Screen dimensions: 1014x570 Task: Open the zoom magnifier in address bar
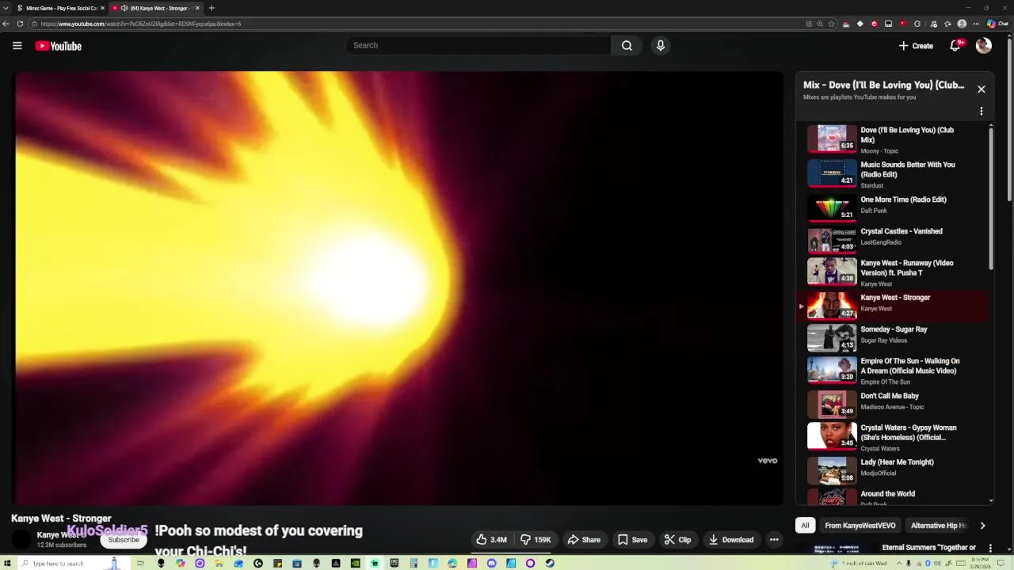[820, 24]
